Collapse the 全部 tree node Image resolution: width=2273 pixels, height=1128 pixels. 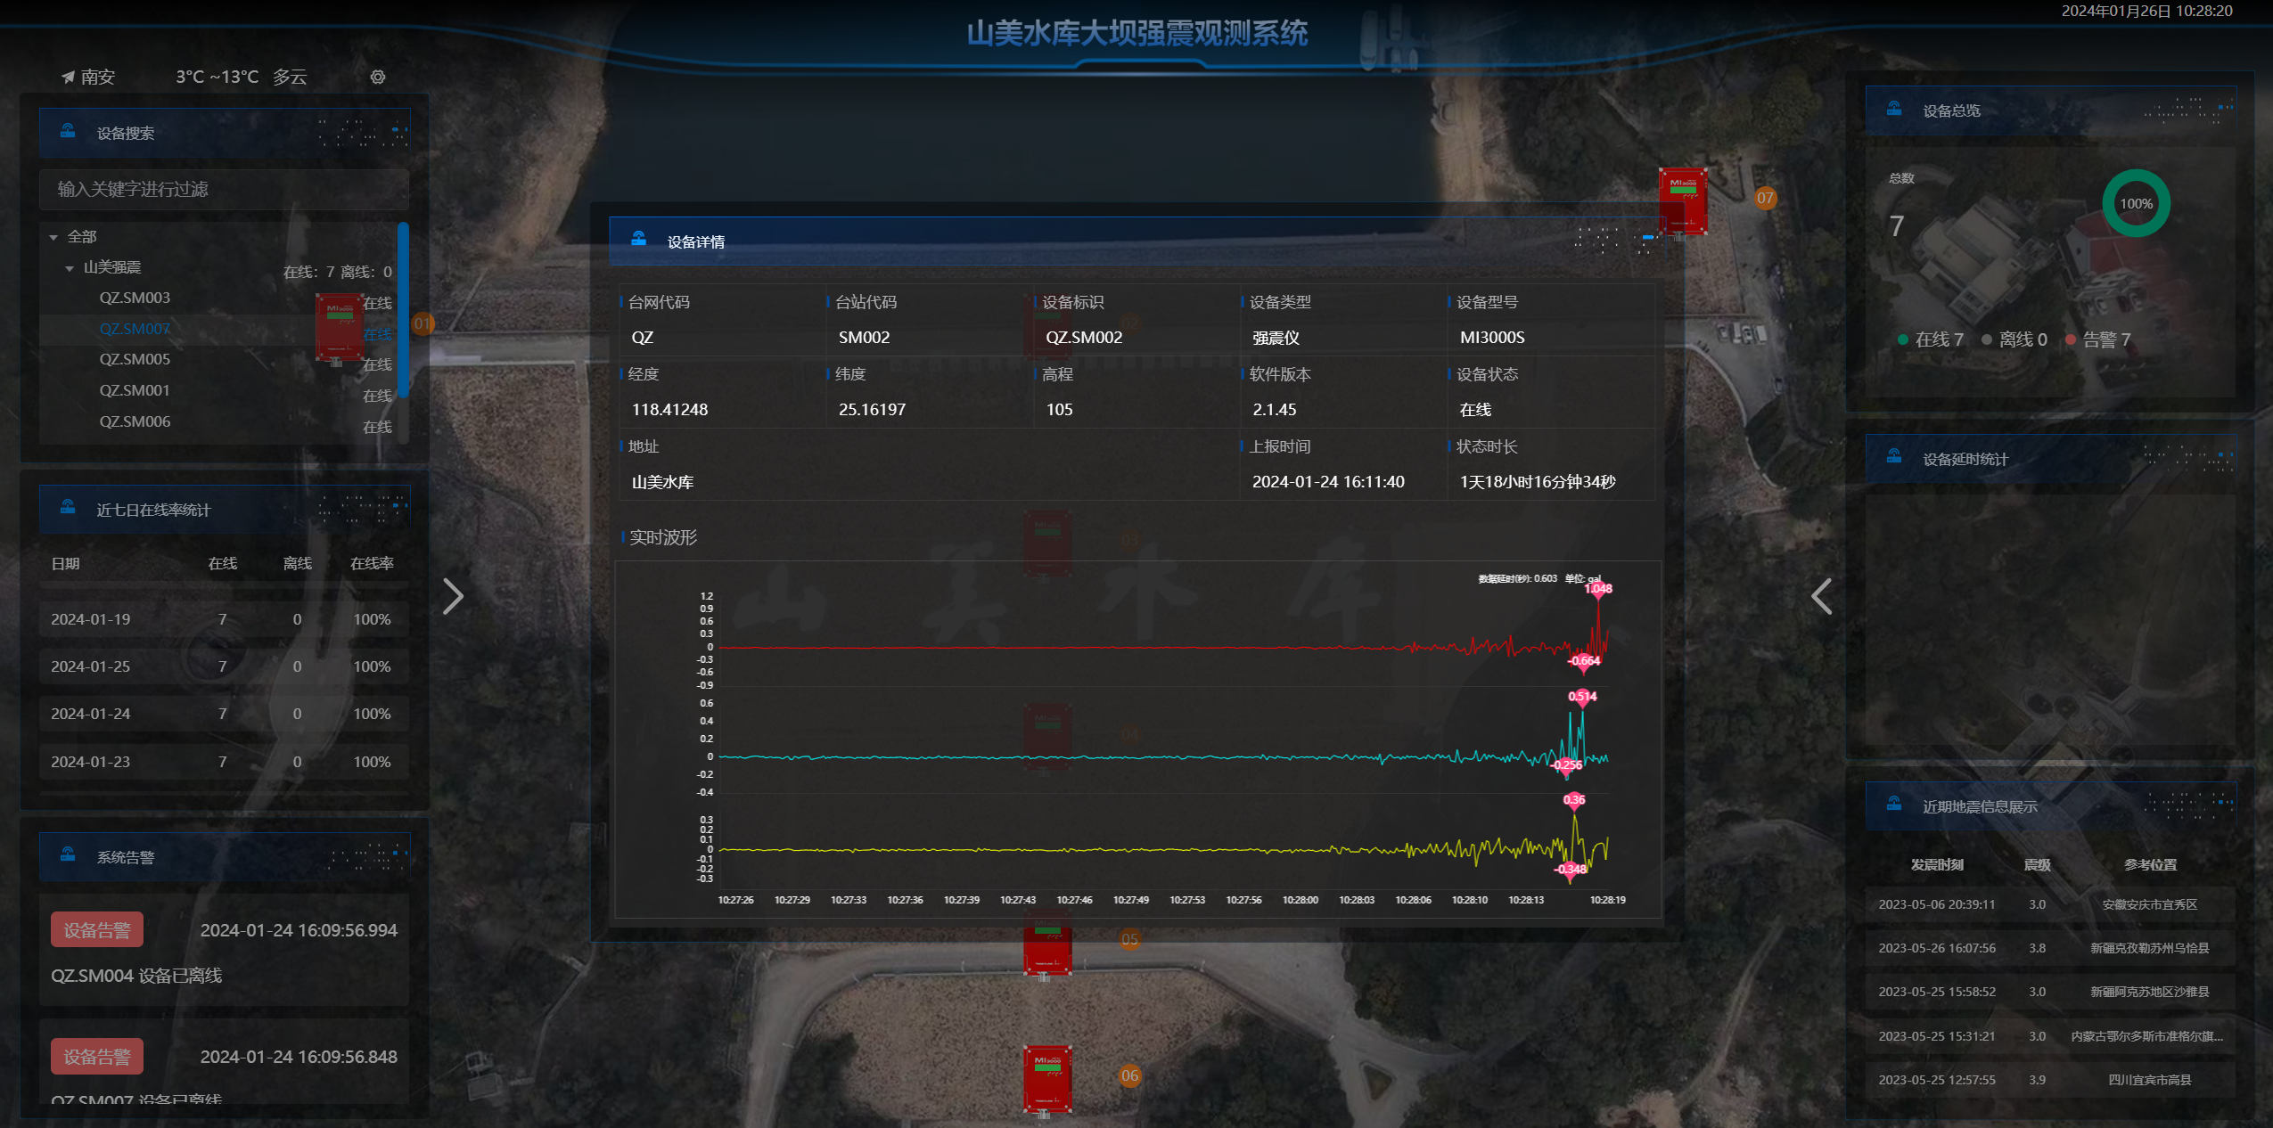(x=53, y=237)
